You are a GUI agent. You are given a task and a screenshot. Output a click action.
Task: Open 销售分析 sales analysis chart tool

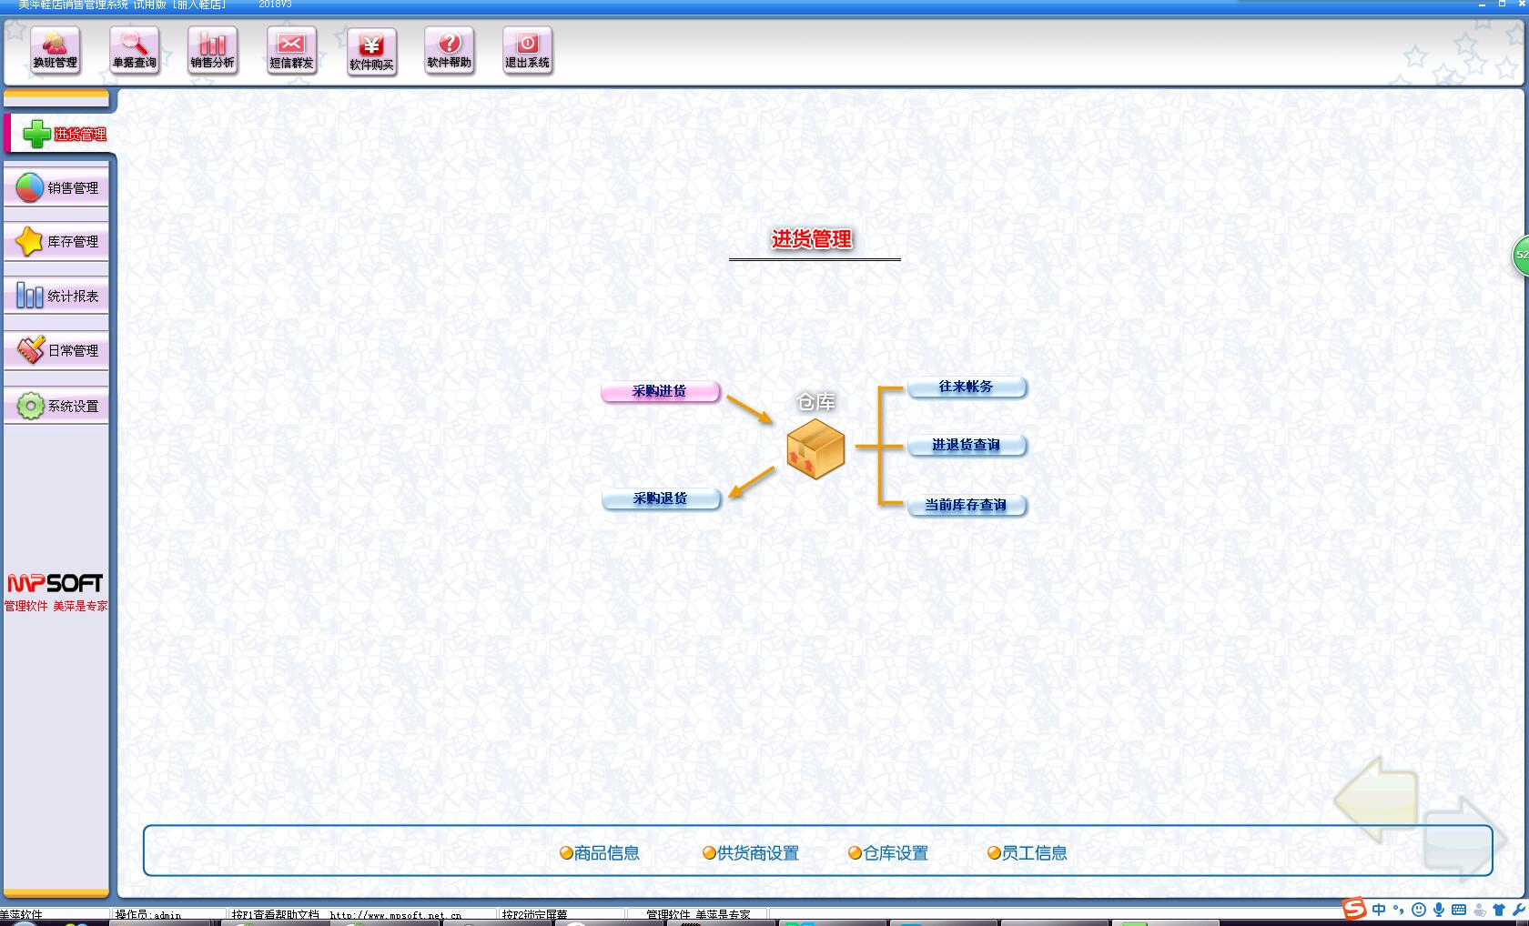point(213,50)
